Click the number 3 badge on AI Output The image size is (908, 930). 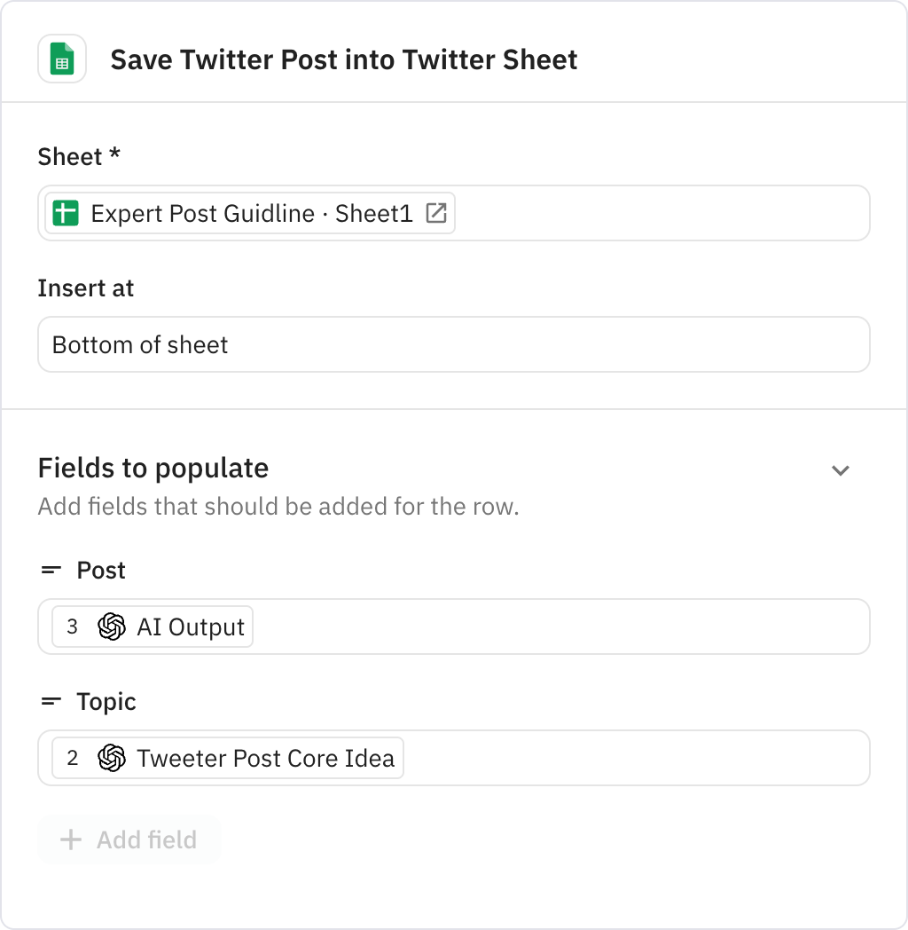(x=72, y=627)
